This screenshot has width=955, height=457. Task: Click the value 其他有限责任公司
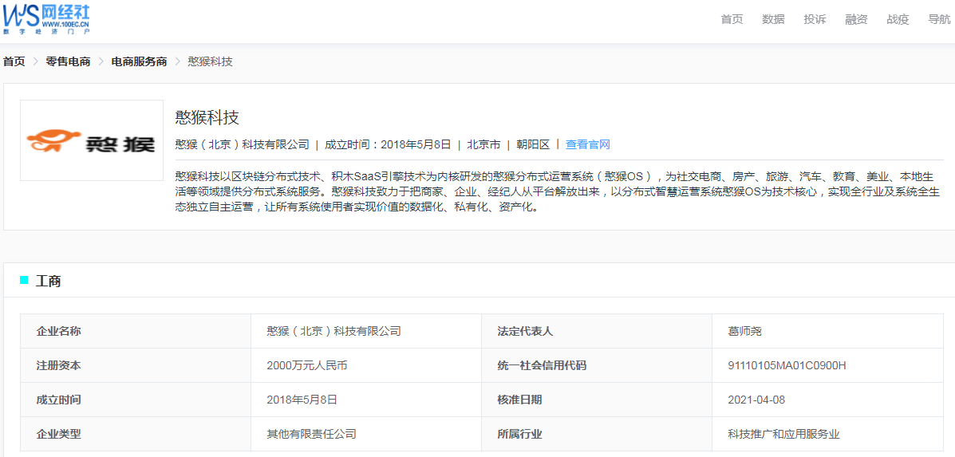[x=311, y=434]
